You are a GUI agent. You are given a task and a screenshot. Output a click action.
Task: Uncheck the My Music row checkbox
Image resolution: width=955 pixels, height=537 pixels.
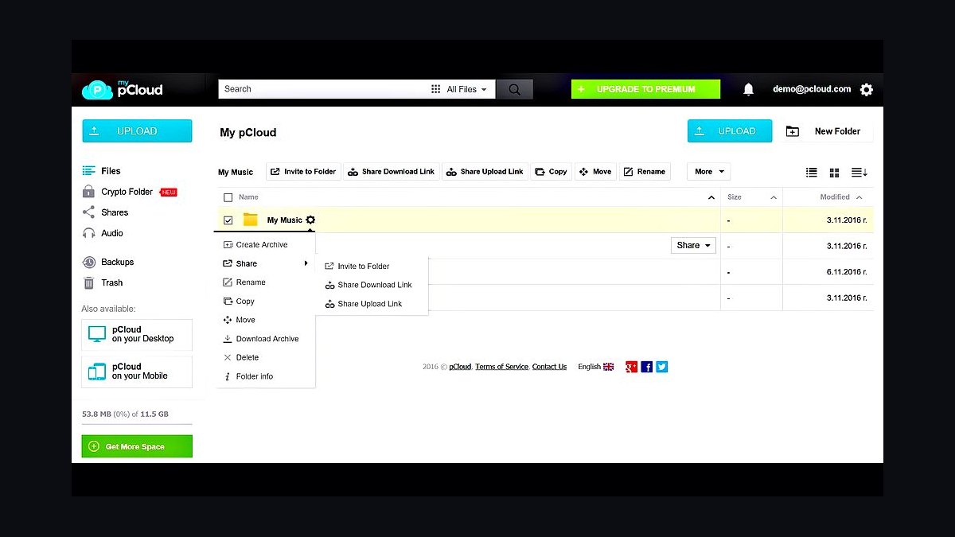[x=228, y=220]
